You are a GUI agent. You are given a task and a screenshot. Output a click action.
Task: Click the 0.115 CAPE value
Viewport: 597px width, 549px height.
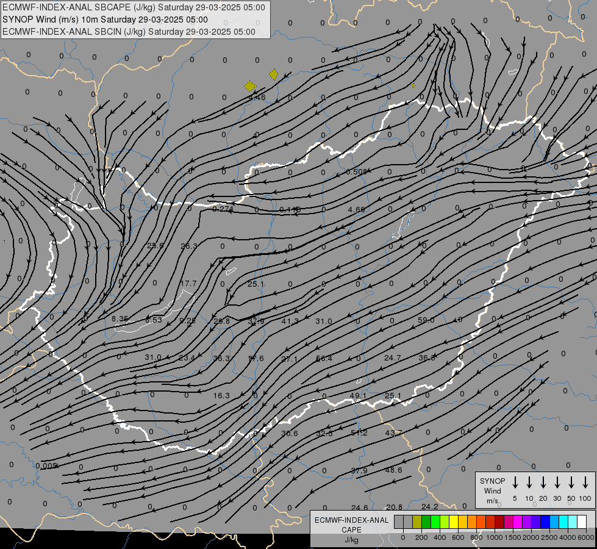pyautogui.click(x=290, y=210)
